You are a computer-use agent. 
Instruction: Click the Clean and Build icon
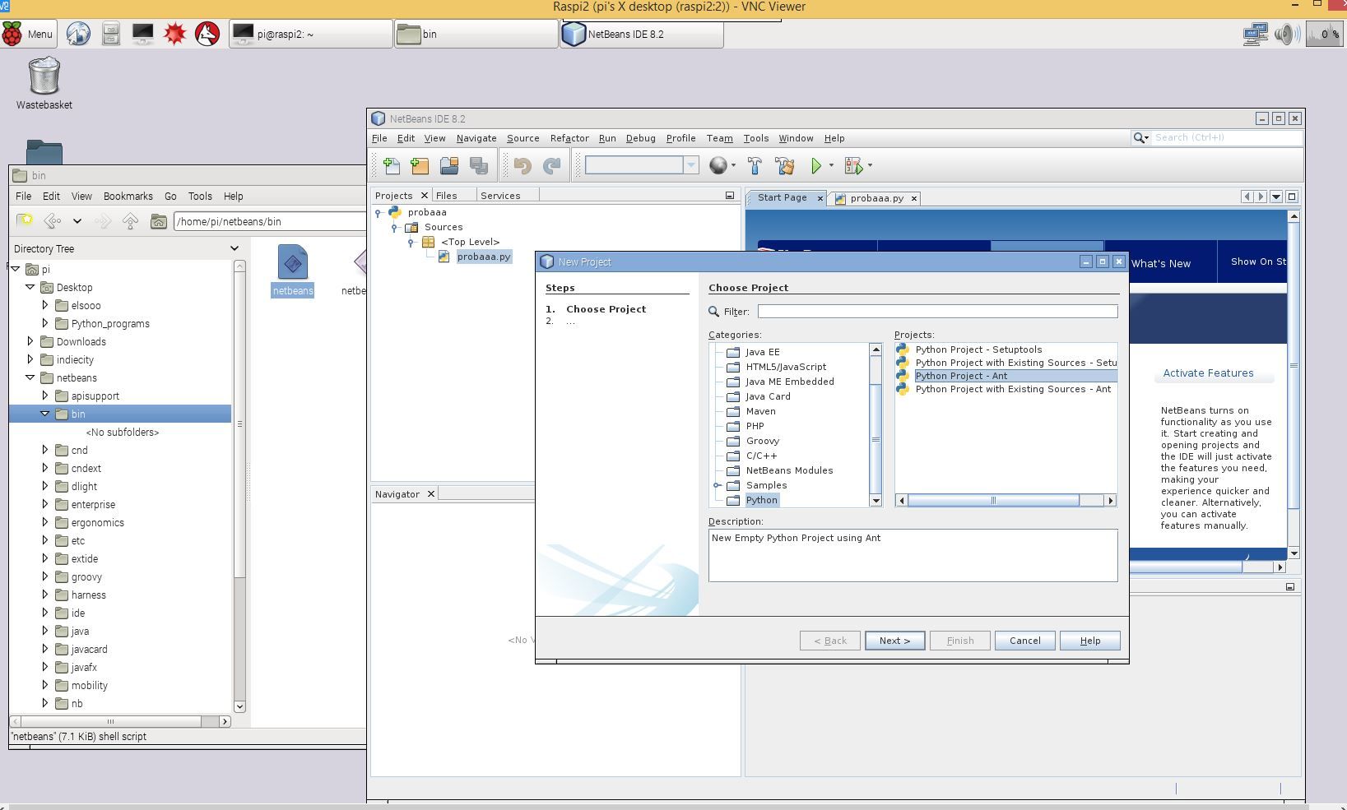784,165
